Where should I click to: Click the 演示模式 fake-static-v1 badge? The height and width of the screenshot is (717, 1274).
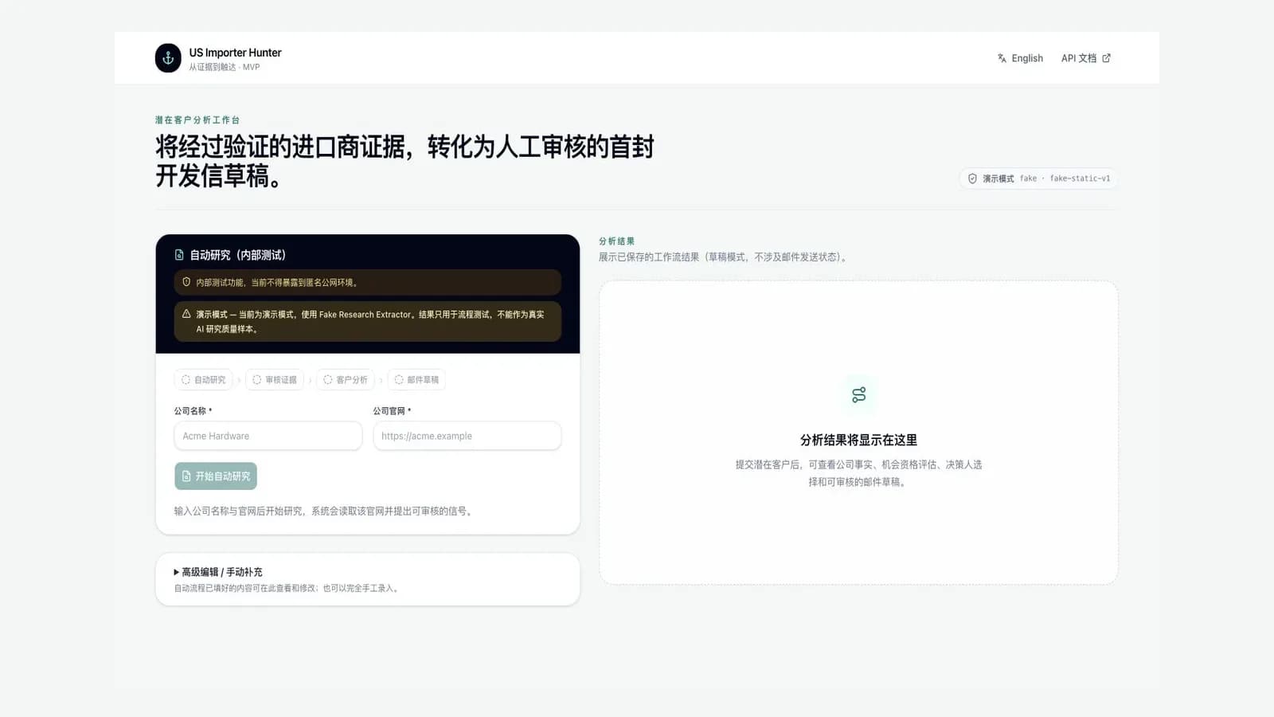click(x=1038, y=178)
